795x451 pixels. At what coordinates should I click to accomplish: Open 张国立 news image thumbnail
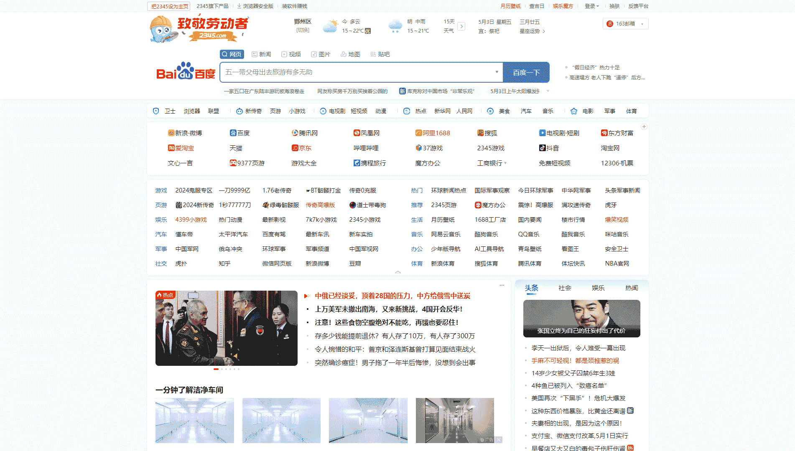[581, 319]
